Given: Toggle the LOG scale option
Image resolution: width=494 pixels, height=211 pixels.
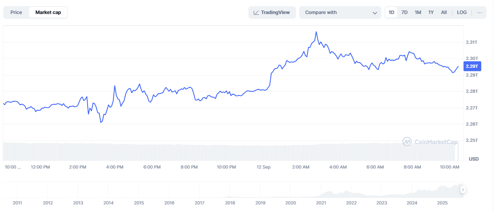Looking at the screenshot, I should (462, 13).
